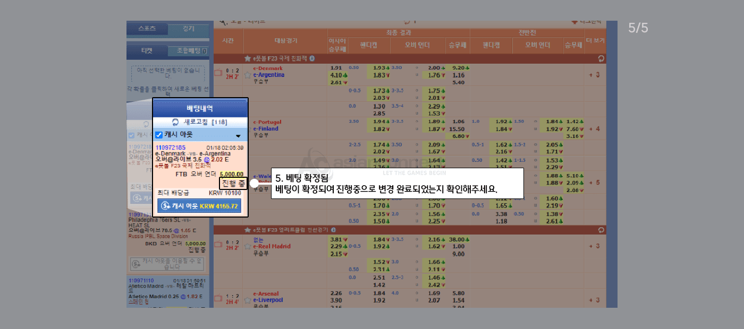744x329 pixels.
Task: Click the live TV icon for Real Madrid match
Action: (x=218, y=244)
